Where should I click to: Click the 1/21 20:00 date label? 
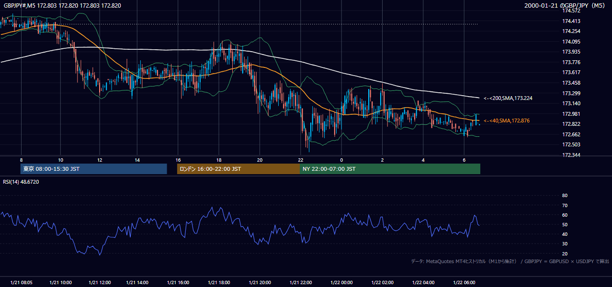260,283
